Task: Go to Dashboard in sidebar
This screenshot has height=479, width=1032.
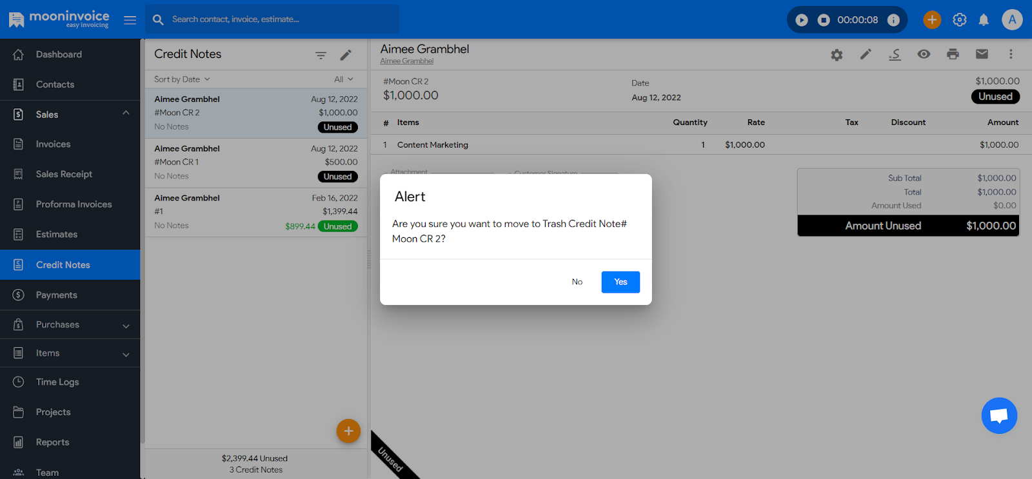Action: point(70,54)
